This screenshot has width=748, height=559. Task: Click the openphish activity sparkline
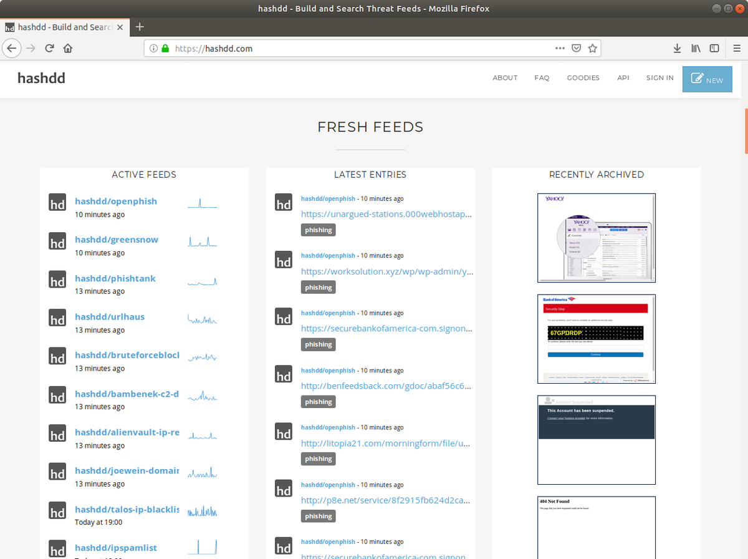tap(203, 202)
